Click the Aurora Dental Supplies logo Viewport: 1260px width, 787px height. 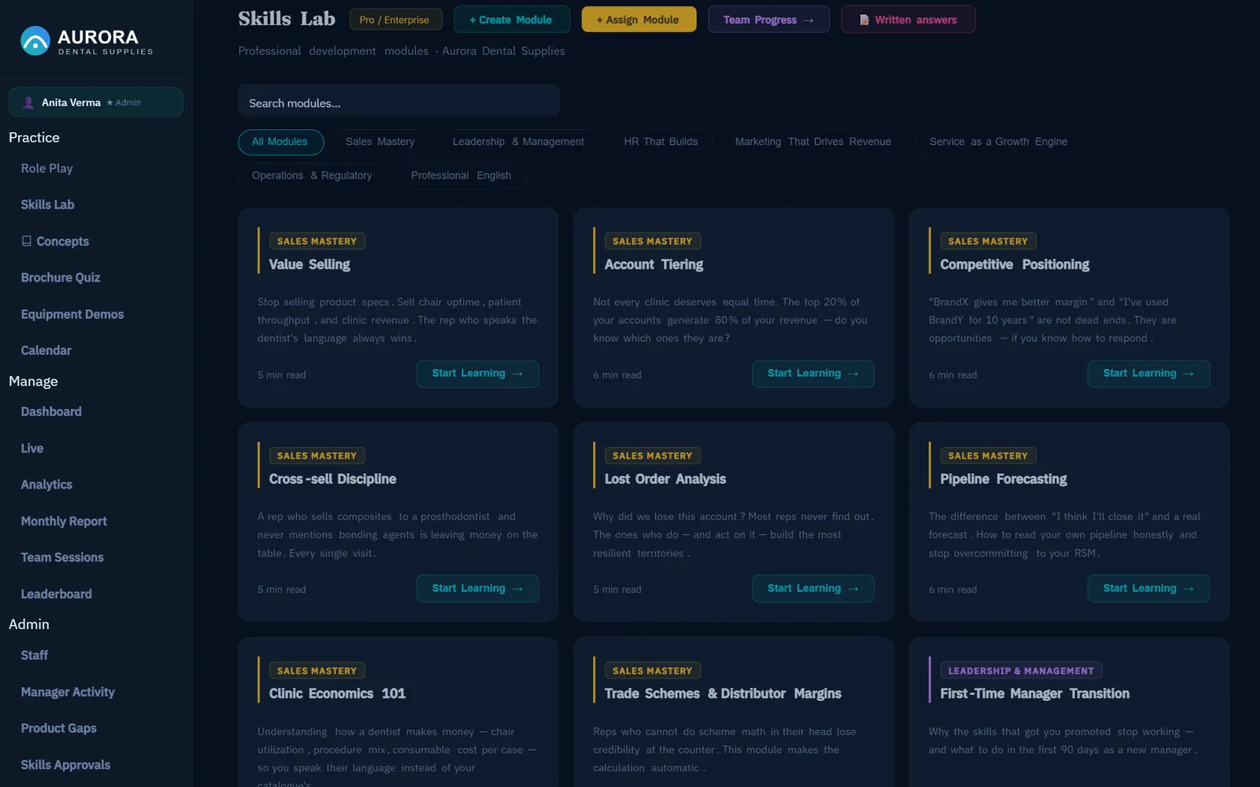coord(87,41)
